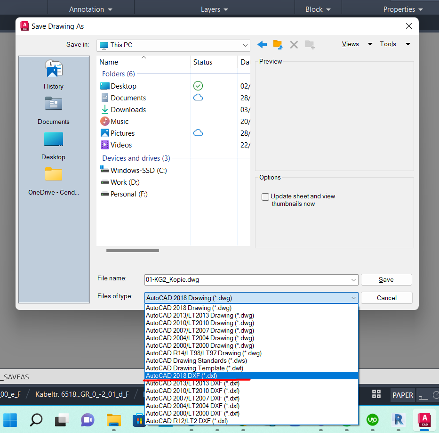The height and width of the screenshot is (433, 439).
Task: Select the Documents folder in file list
Action: click(x=123, y=98)
